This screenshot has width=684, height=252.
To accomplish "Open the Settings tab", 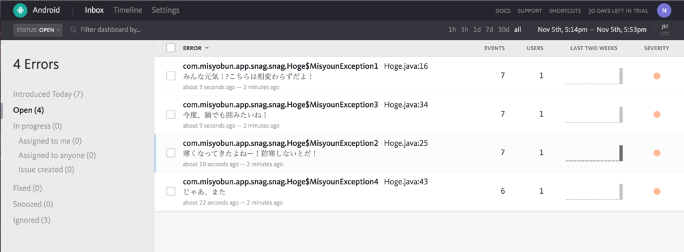I will [166, 10].
